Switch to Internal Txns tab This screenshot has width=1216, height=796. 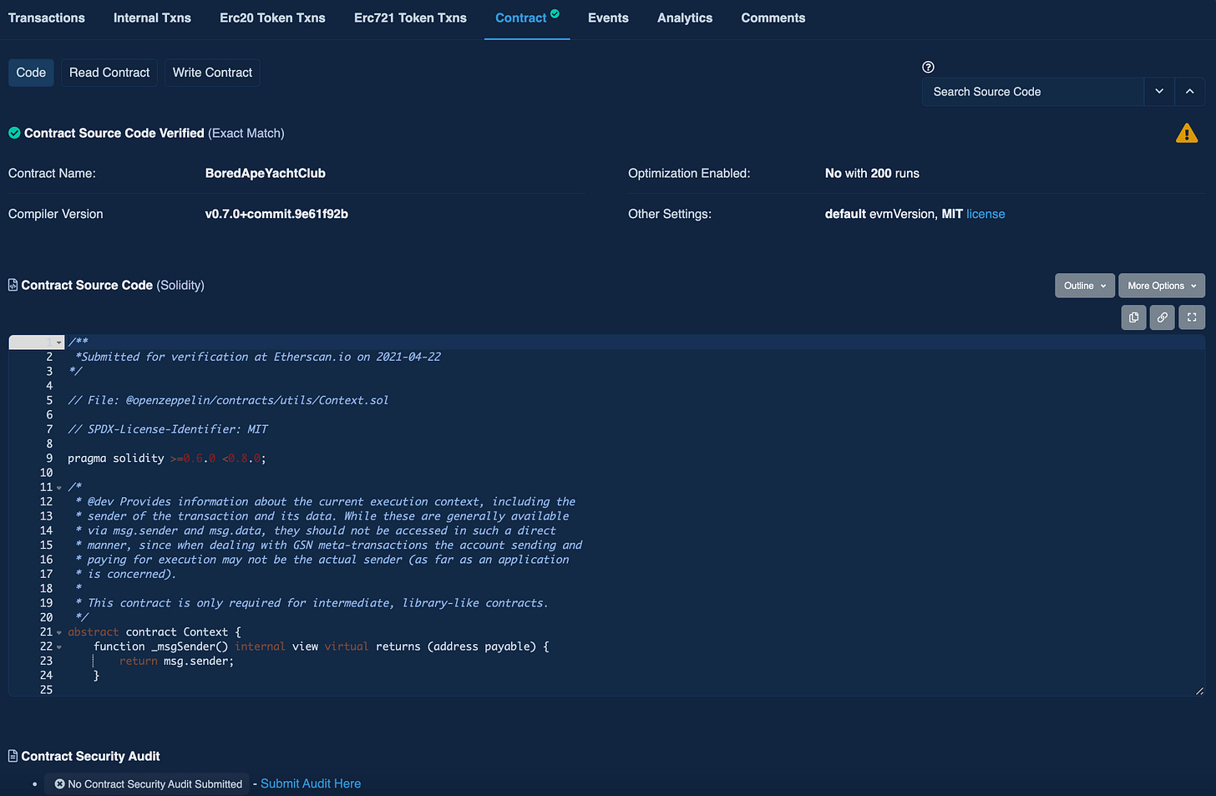tap(152, 18)
